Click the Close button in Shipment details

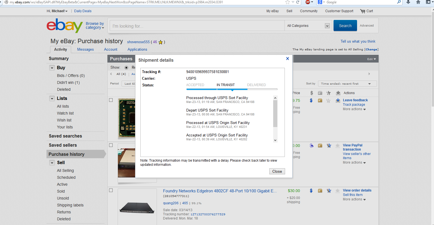tap(277, 172)
